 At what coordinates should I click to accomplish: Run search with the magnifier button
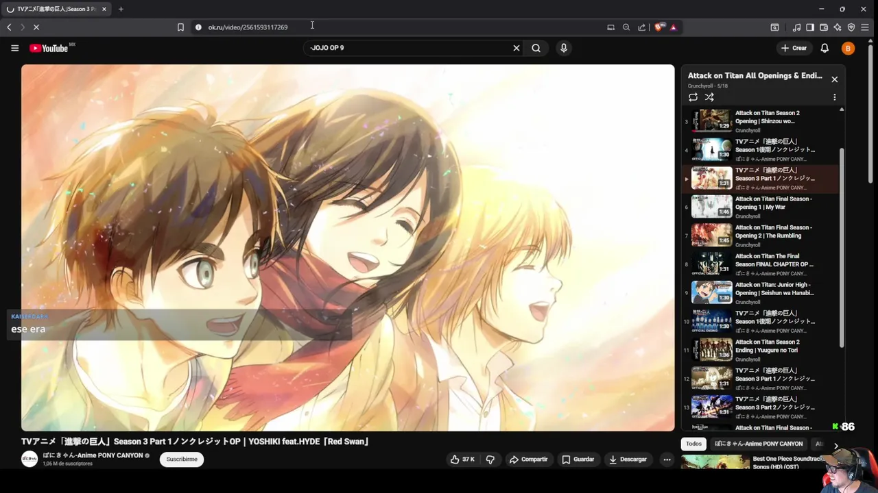[536, 48]
